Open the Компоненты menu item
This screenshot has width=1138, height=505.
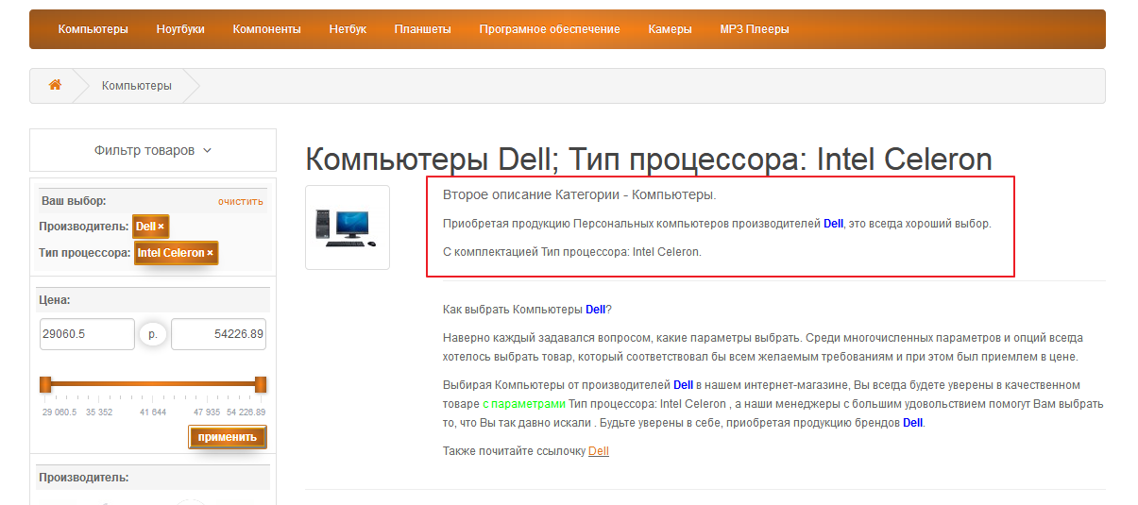[x=267, y=29]
